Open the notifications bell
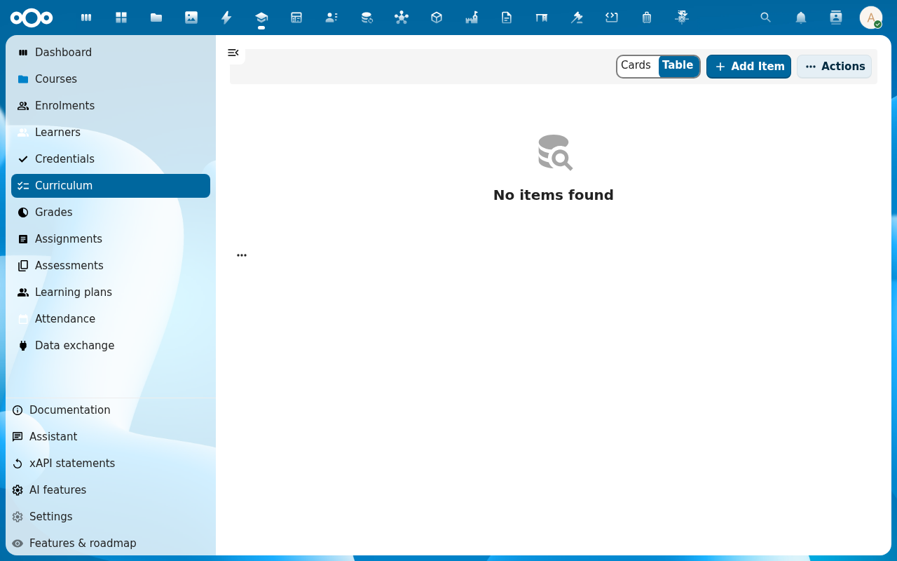The width and height of the screenshot is (897, 561). pos(801,18)
